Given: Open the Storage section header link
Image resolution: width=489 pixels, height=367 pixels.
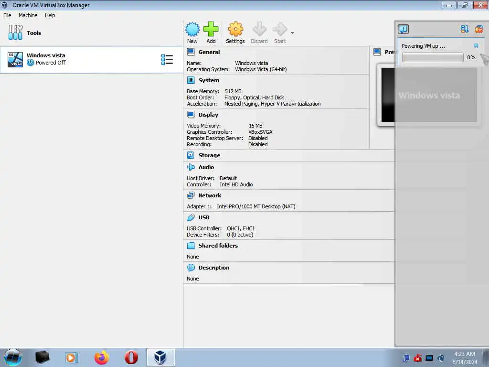Looking at the screenshot, I should pos(209,155).
